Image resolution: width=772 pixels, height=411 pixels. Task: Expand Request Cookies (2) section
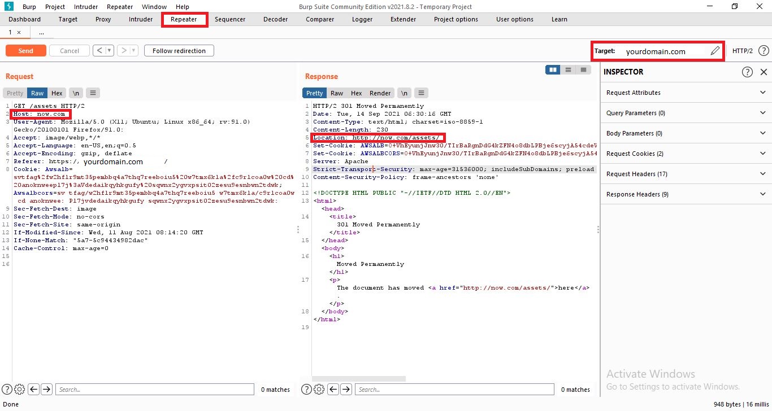(x=686, y=154)
